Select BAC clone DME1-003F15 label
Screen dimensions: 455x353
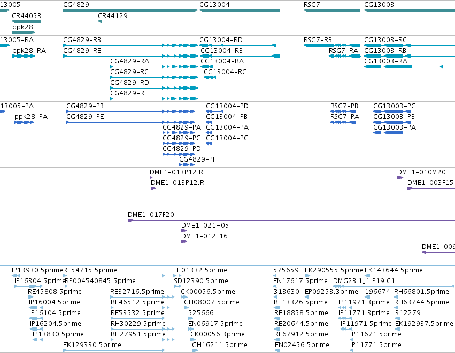[x=430, y=183]
